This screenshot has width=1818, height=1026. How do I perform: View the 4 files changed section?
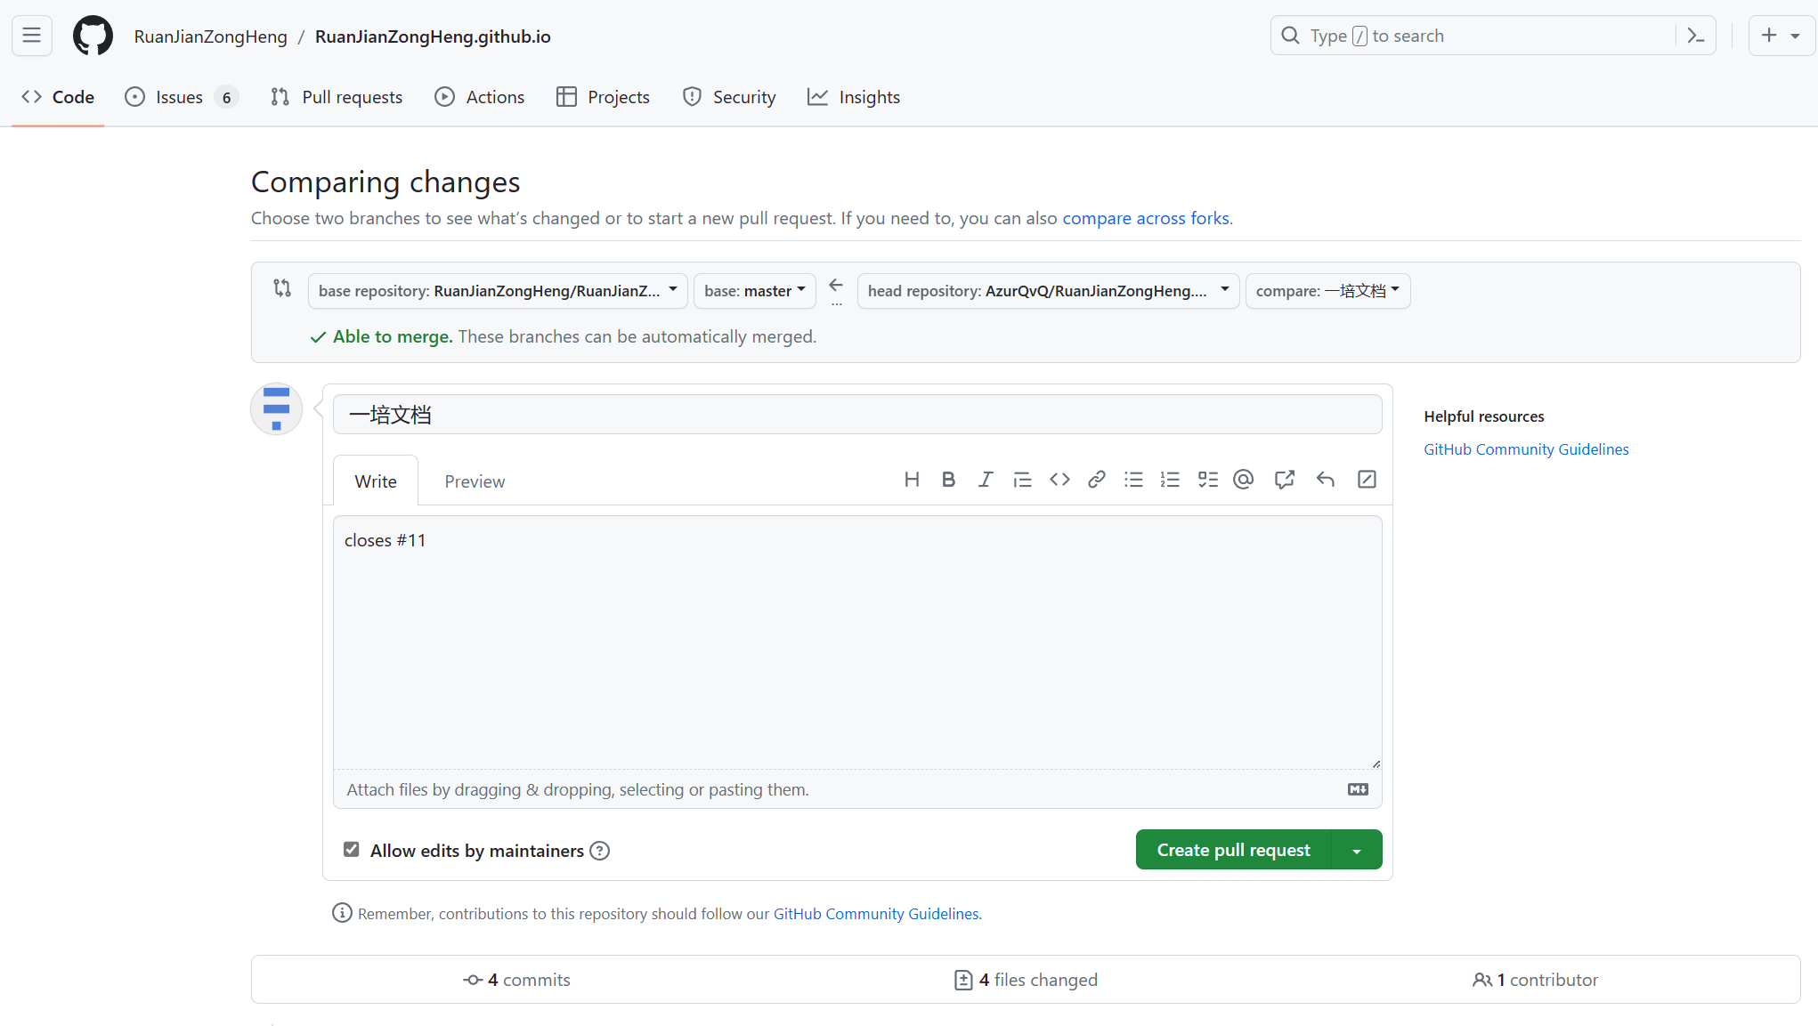[x=1026, y=980]
